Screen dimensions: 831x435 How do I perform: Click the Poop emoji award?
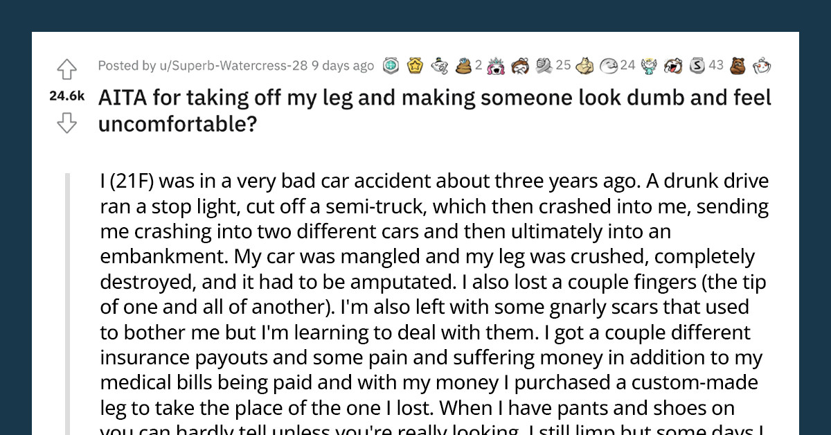click(462, 65)
